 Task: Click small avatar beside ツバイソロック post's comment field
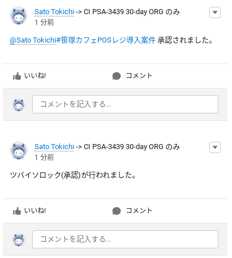click(19, 239)
